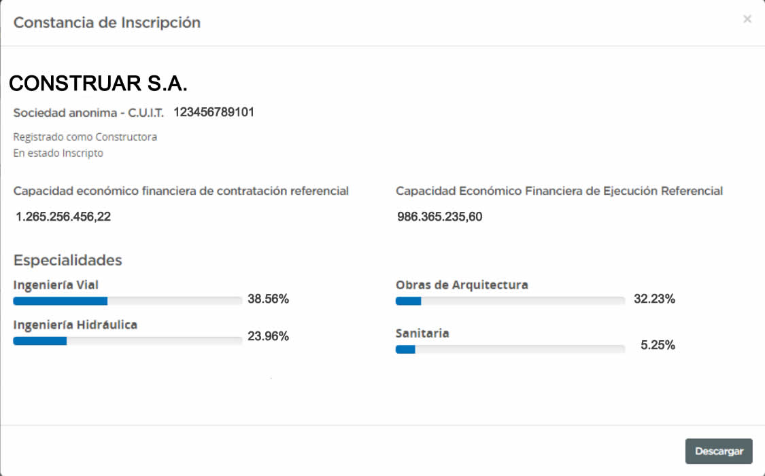This screenshot has width=765, height=476.
Task: Click the Registrado como Constructora text
Action: click(85, 137)
